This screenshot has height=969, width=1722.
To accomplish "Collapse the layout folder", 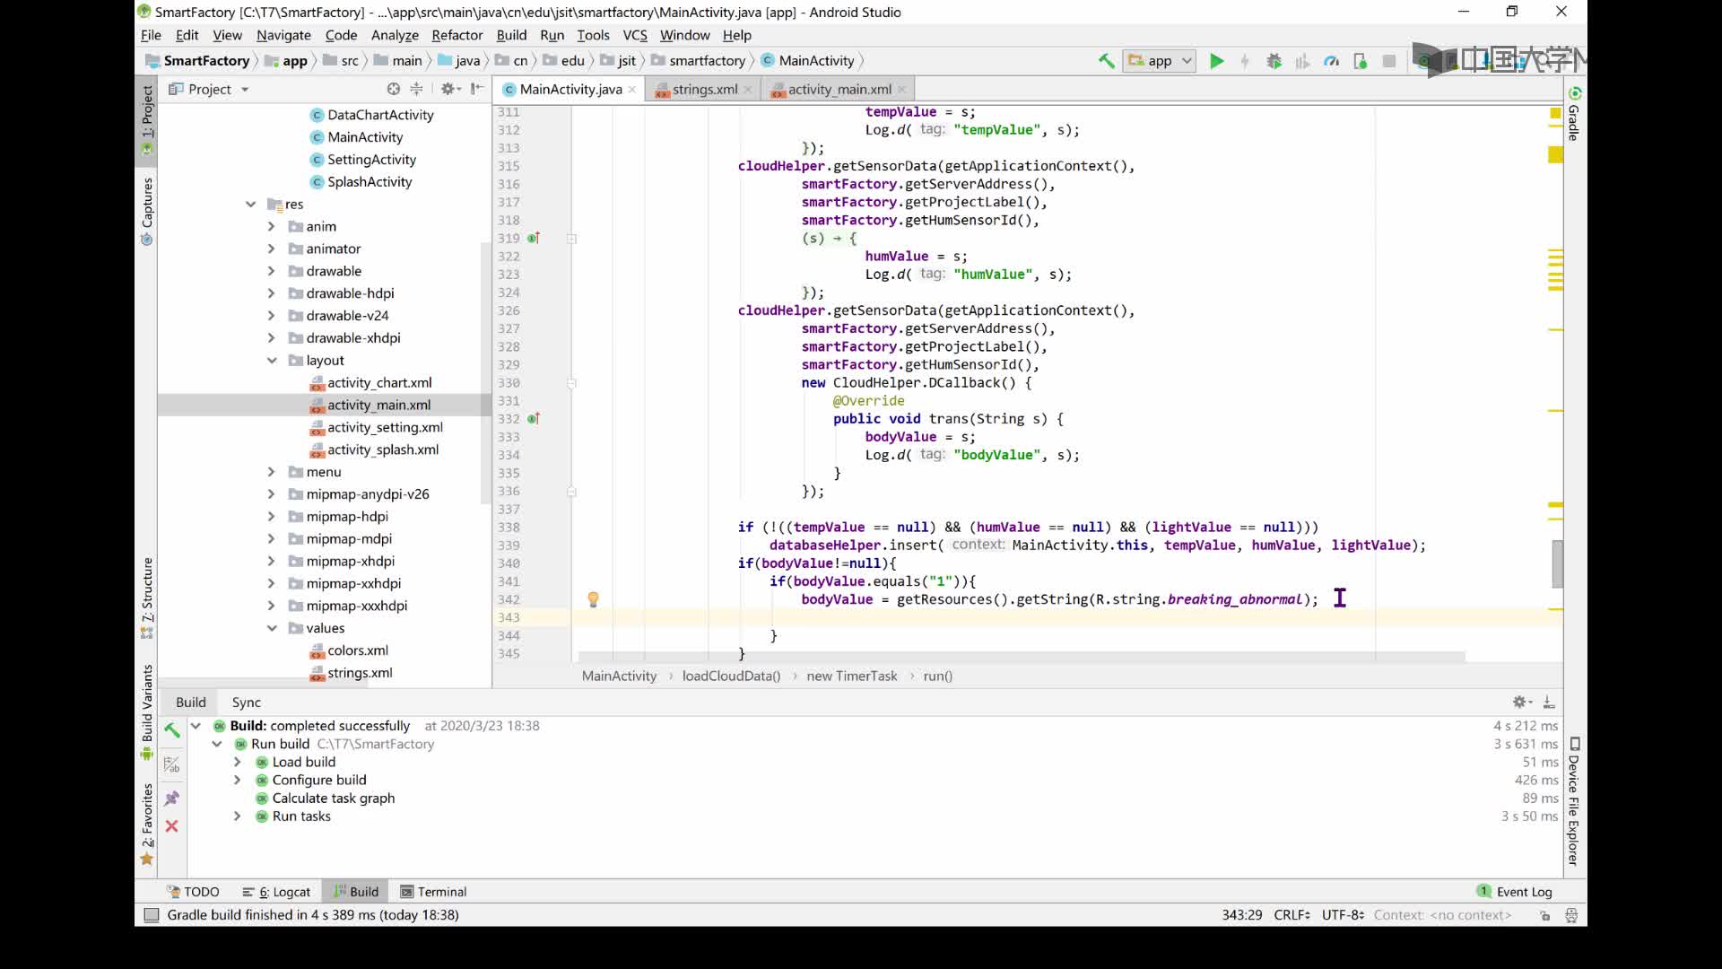I will (x=272, y=361).
